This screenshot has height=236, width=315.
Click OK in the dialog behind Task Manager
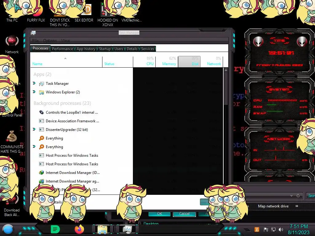click(159, 214)
